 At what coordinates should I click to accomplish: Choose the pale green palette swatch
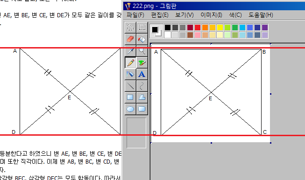(227, 35)
